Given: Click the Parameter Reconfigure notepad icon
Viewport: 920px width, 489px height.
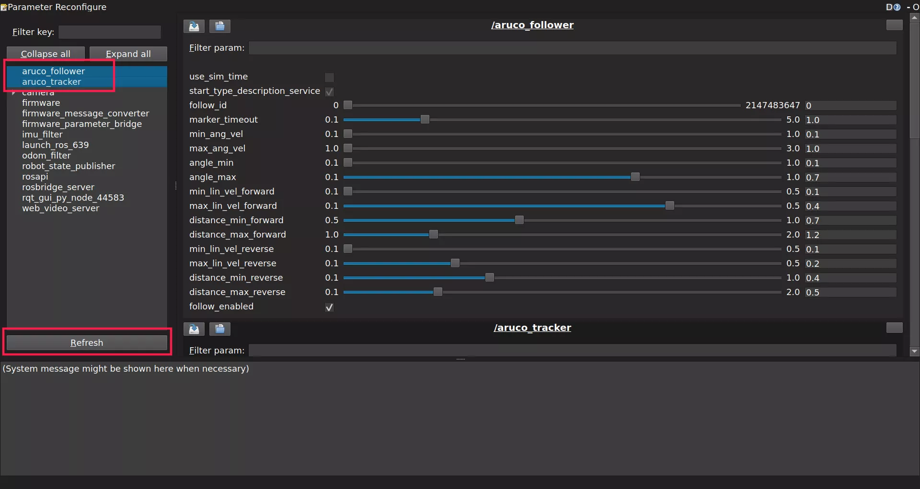Looking at the screenshot, I should click(4, 7).
